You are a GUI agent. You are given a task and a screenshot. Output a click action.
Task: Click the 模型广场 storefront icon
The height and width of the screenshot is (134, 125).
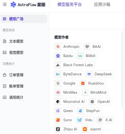[x=5, y=19]
